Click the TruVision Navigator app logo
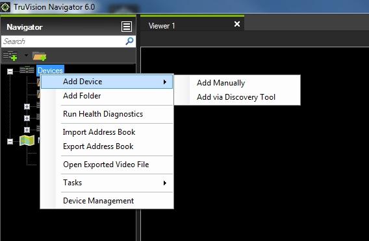Viewport: 369px width, 241px height. click(x=5, y=7)
